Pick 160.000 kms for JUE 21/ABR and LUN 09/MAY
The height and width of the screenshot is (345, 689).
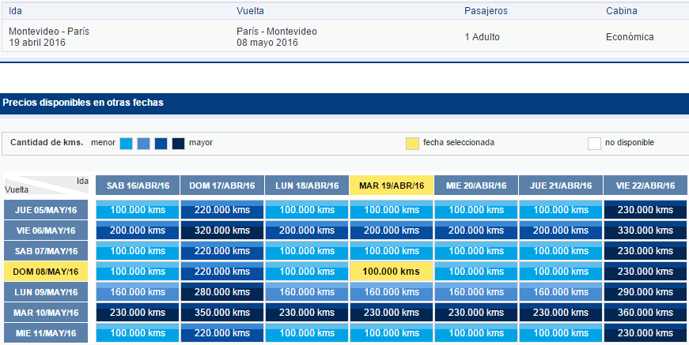pos(561,292)
